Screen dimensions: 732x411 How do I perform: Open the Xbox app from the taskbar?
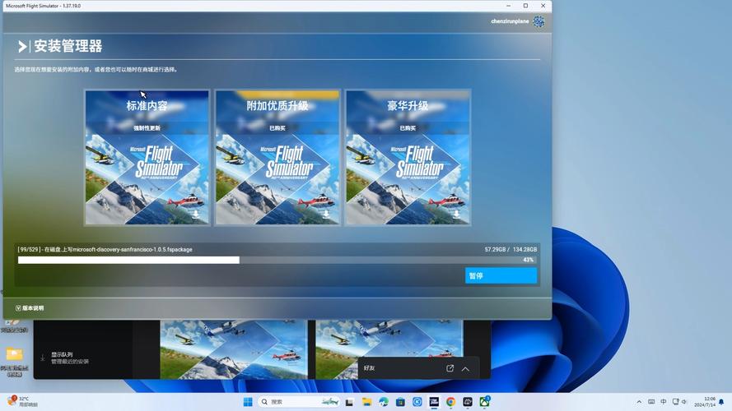coord(485,402)
